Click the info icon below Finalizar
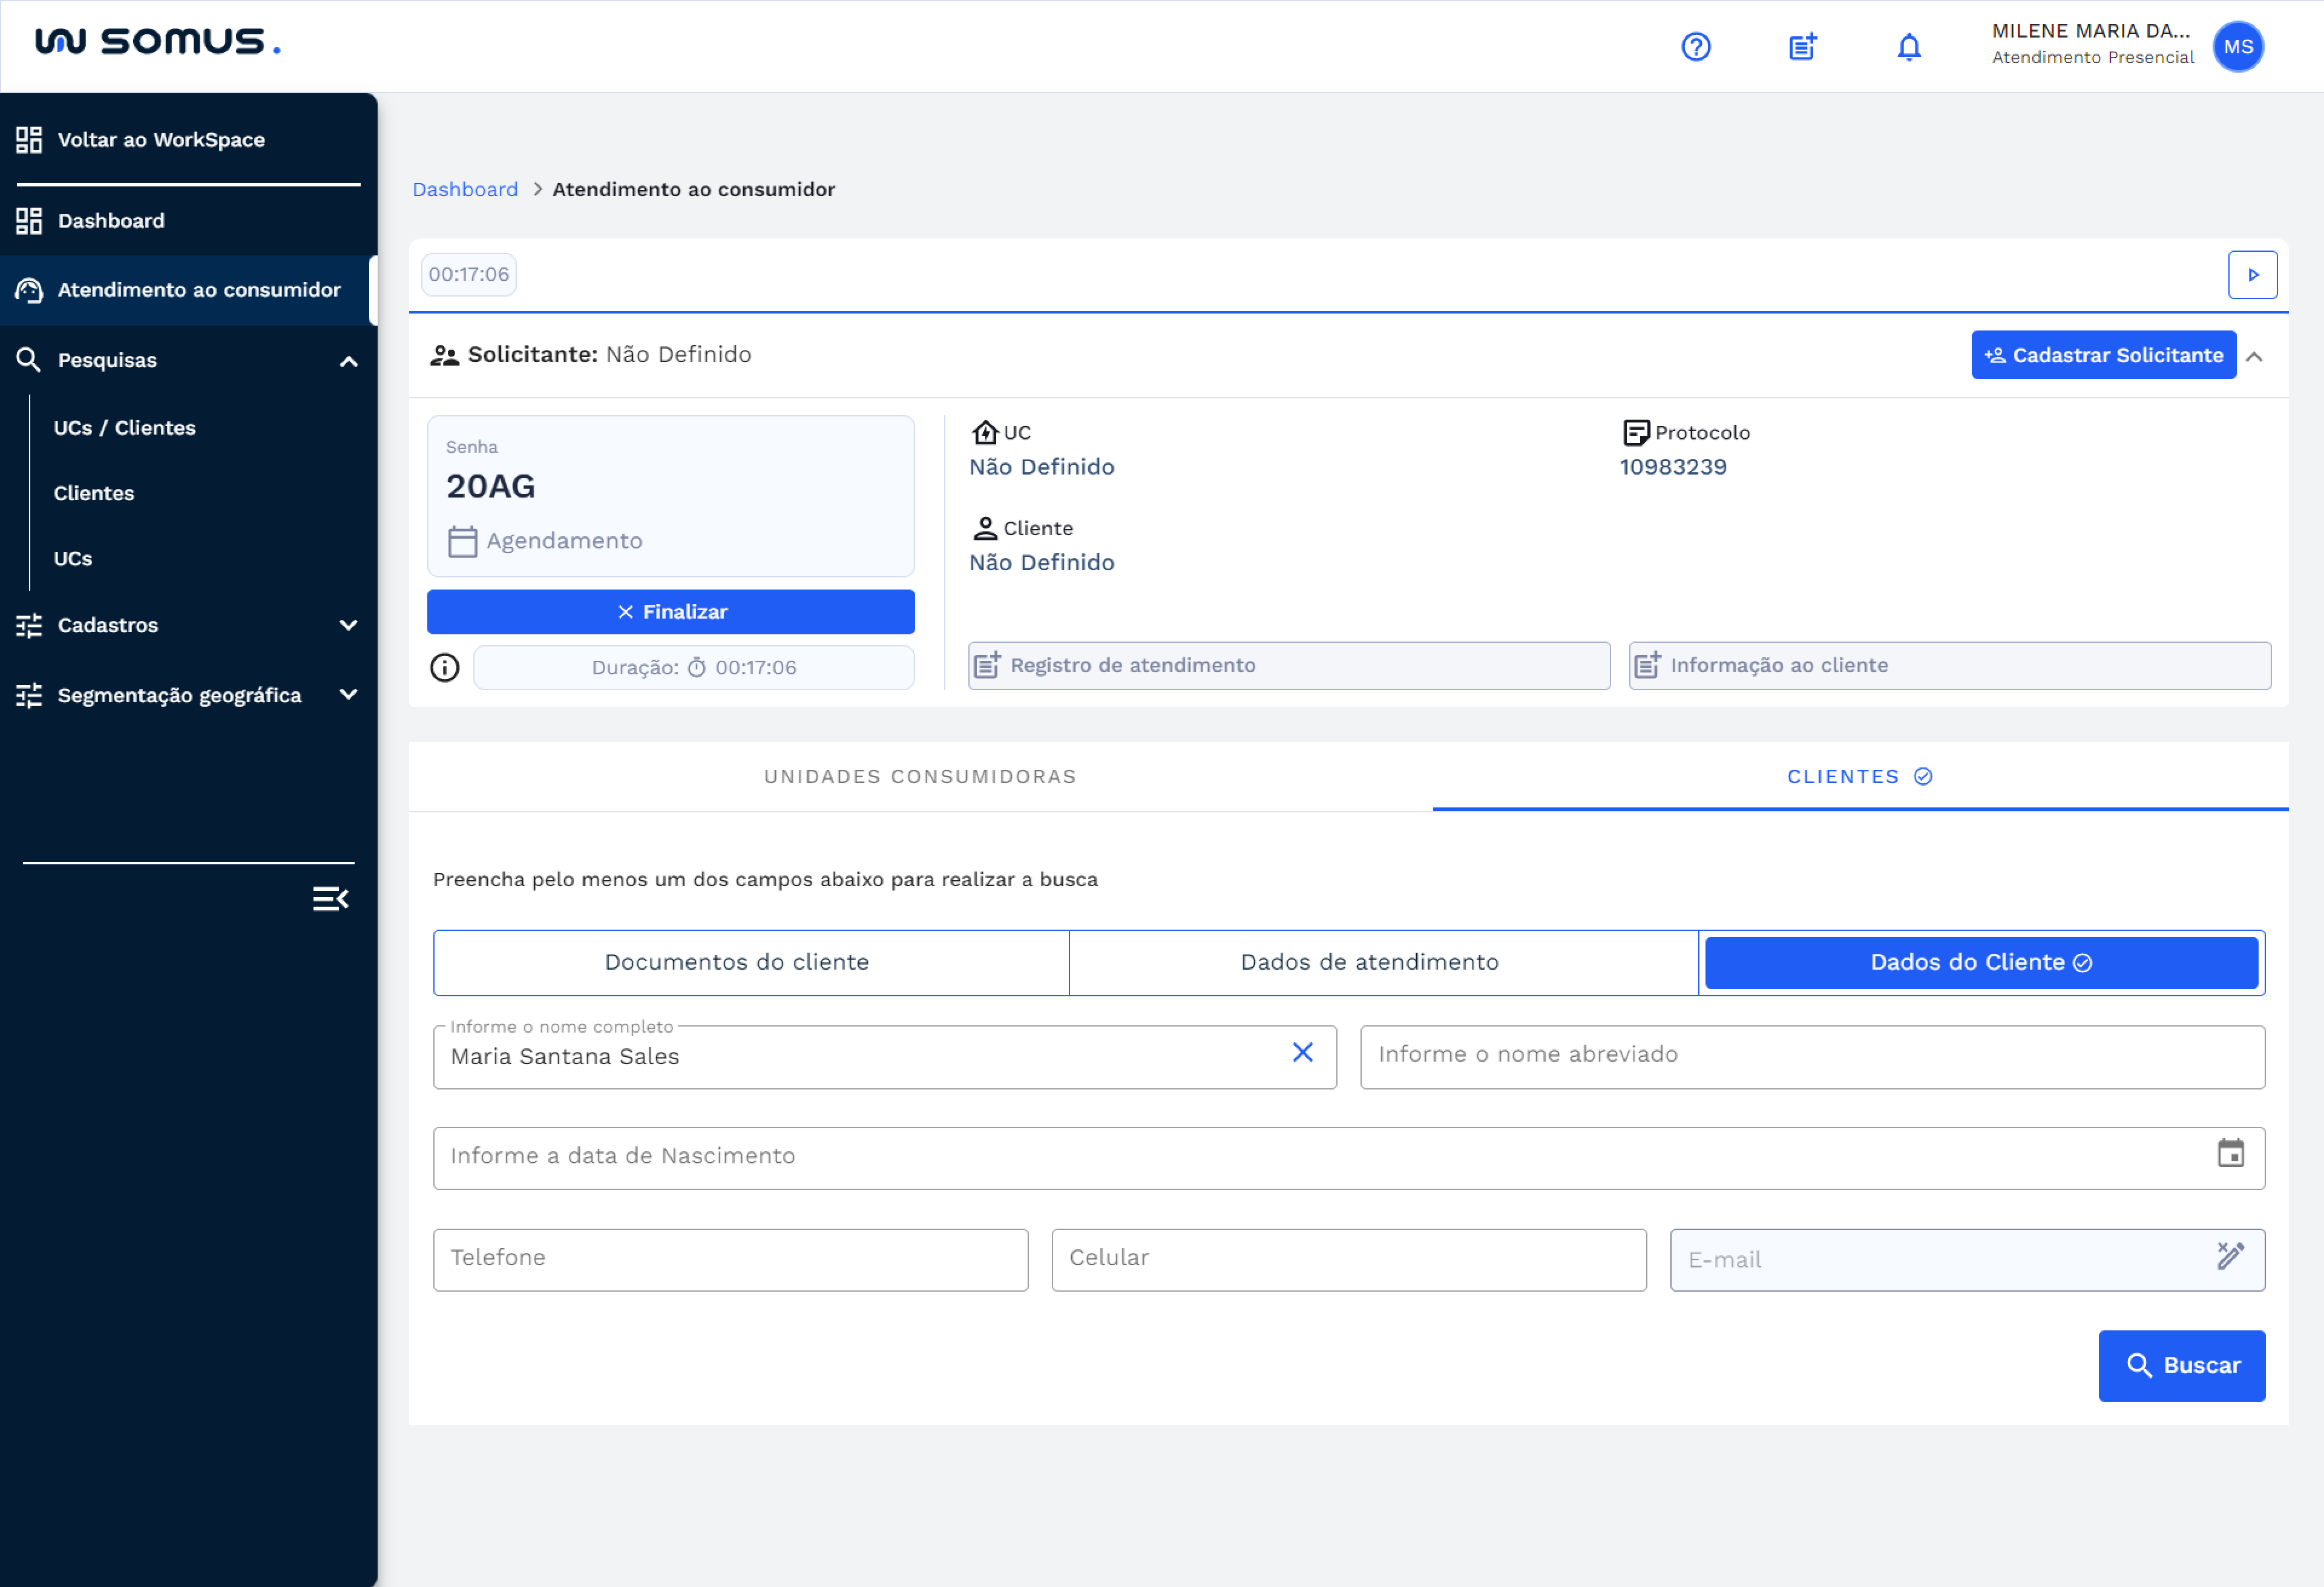2324x1587 pixels. pos(444,667)
